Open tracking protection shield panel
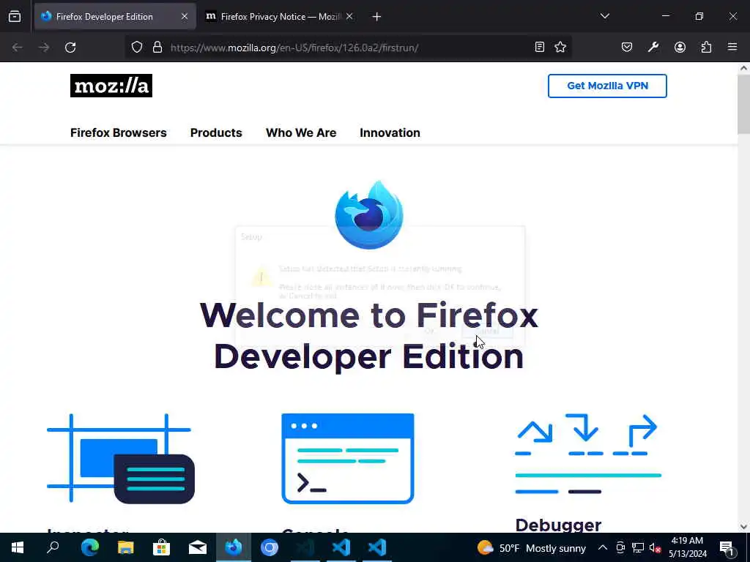 pos(137,48)
